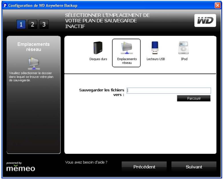Choose the Emplacements réseau network location icon
The width and height of the screenshot is (223, 179).
pyautogui.click(x=126, y=48)
